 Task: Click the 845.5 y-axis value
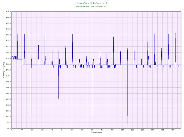click(9, 123)
